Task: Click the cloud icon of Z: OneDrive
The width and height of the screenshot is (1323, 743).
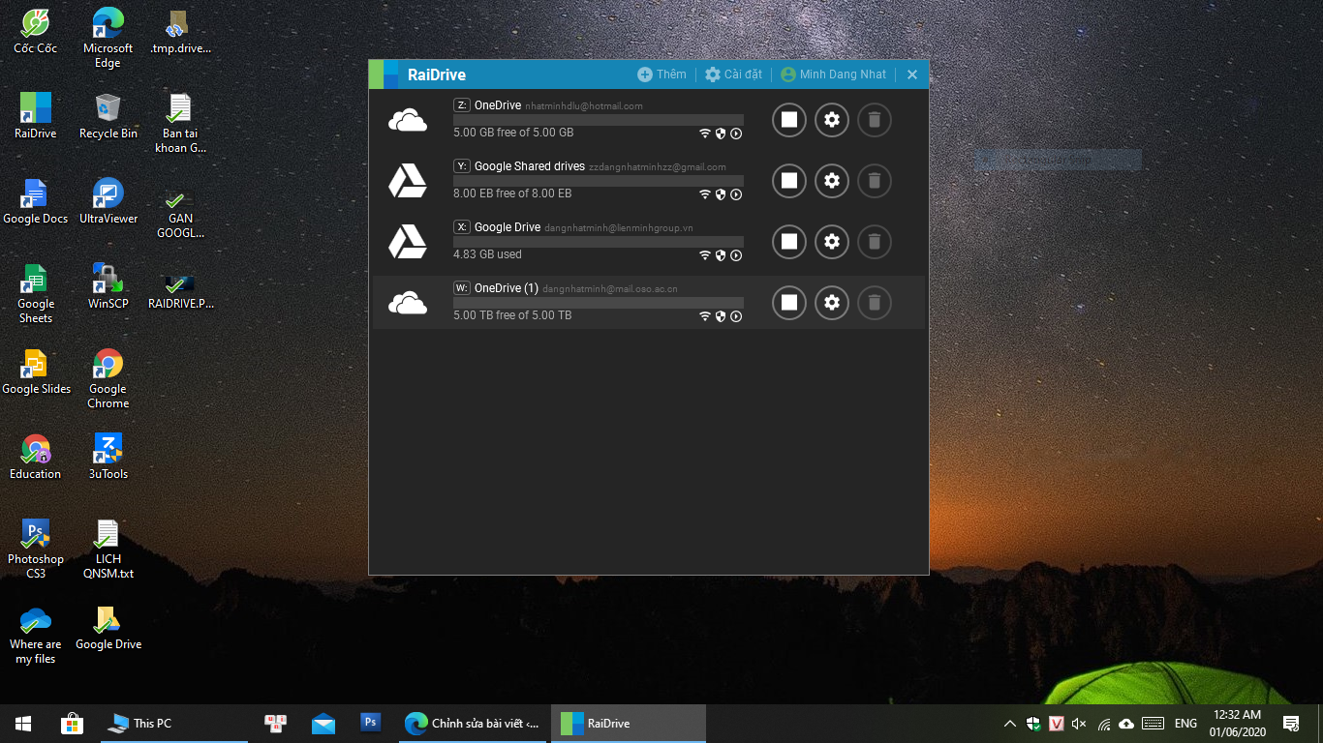Action: click(408, 120)
